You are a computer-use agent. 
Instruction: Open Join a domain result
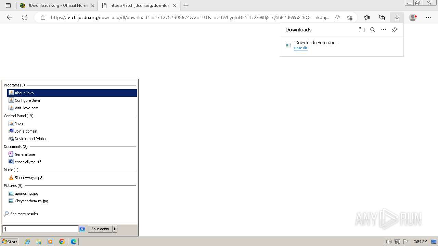coord(72,131)
